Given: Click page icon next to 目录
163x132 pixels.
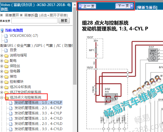Looking at the screenshot, I should point(6,50).
